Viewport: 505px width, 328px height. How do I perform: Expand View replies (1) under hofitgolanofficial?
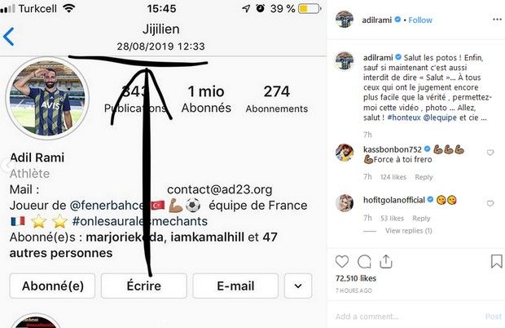point(408,231)
